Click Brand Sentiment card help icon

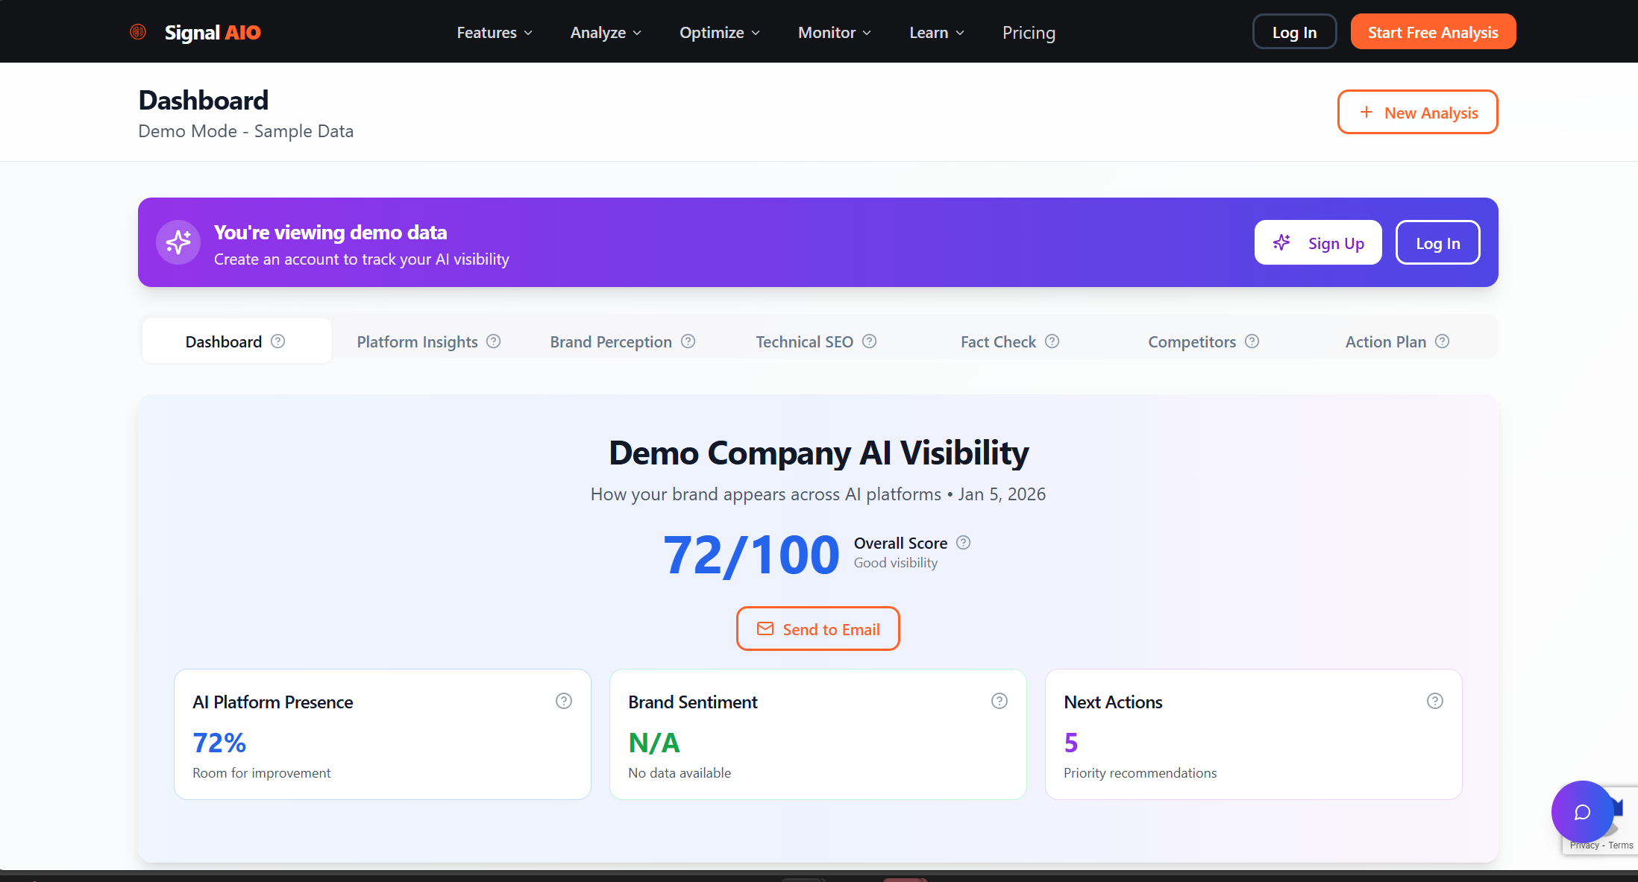point(1000,701)
